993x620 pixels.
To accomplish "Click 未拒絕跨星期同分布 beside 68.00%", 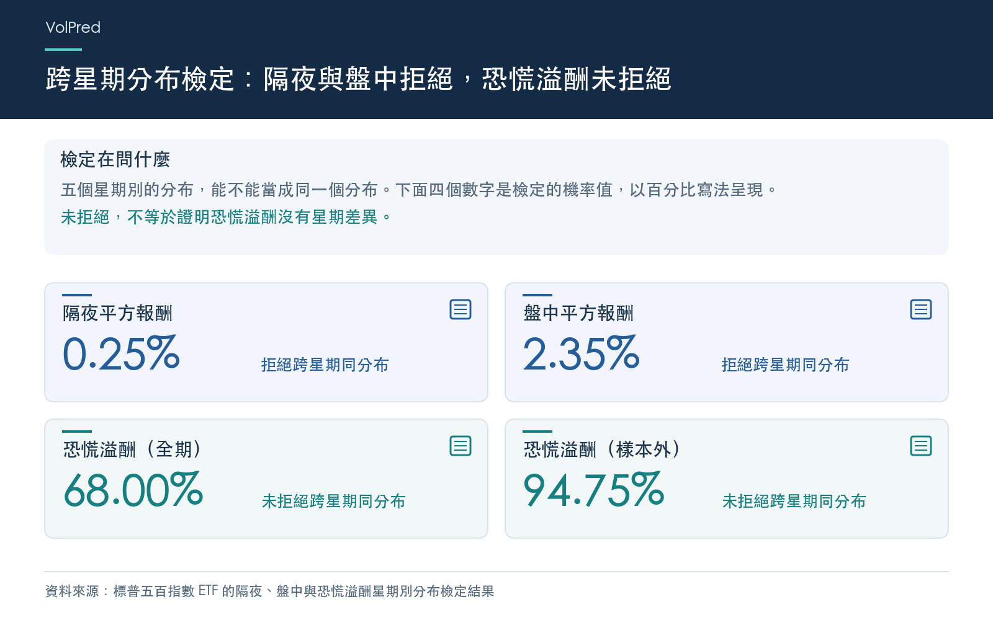I will click(x=334, y=501).
